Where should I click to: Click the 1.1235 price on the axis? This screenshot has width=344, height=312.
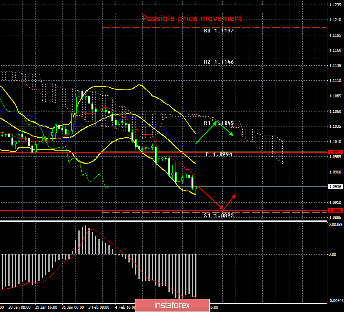(x=336, y=5)
